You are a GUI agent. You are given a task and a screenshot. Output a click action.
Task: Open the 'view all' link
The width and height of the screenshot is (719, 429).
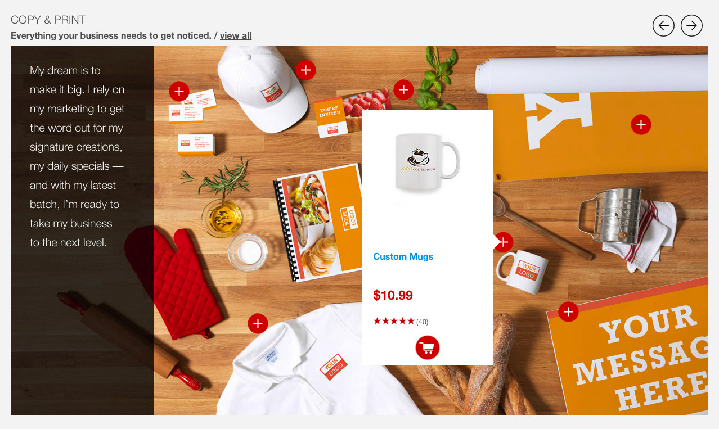[236, 36]
